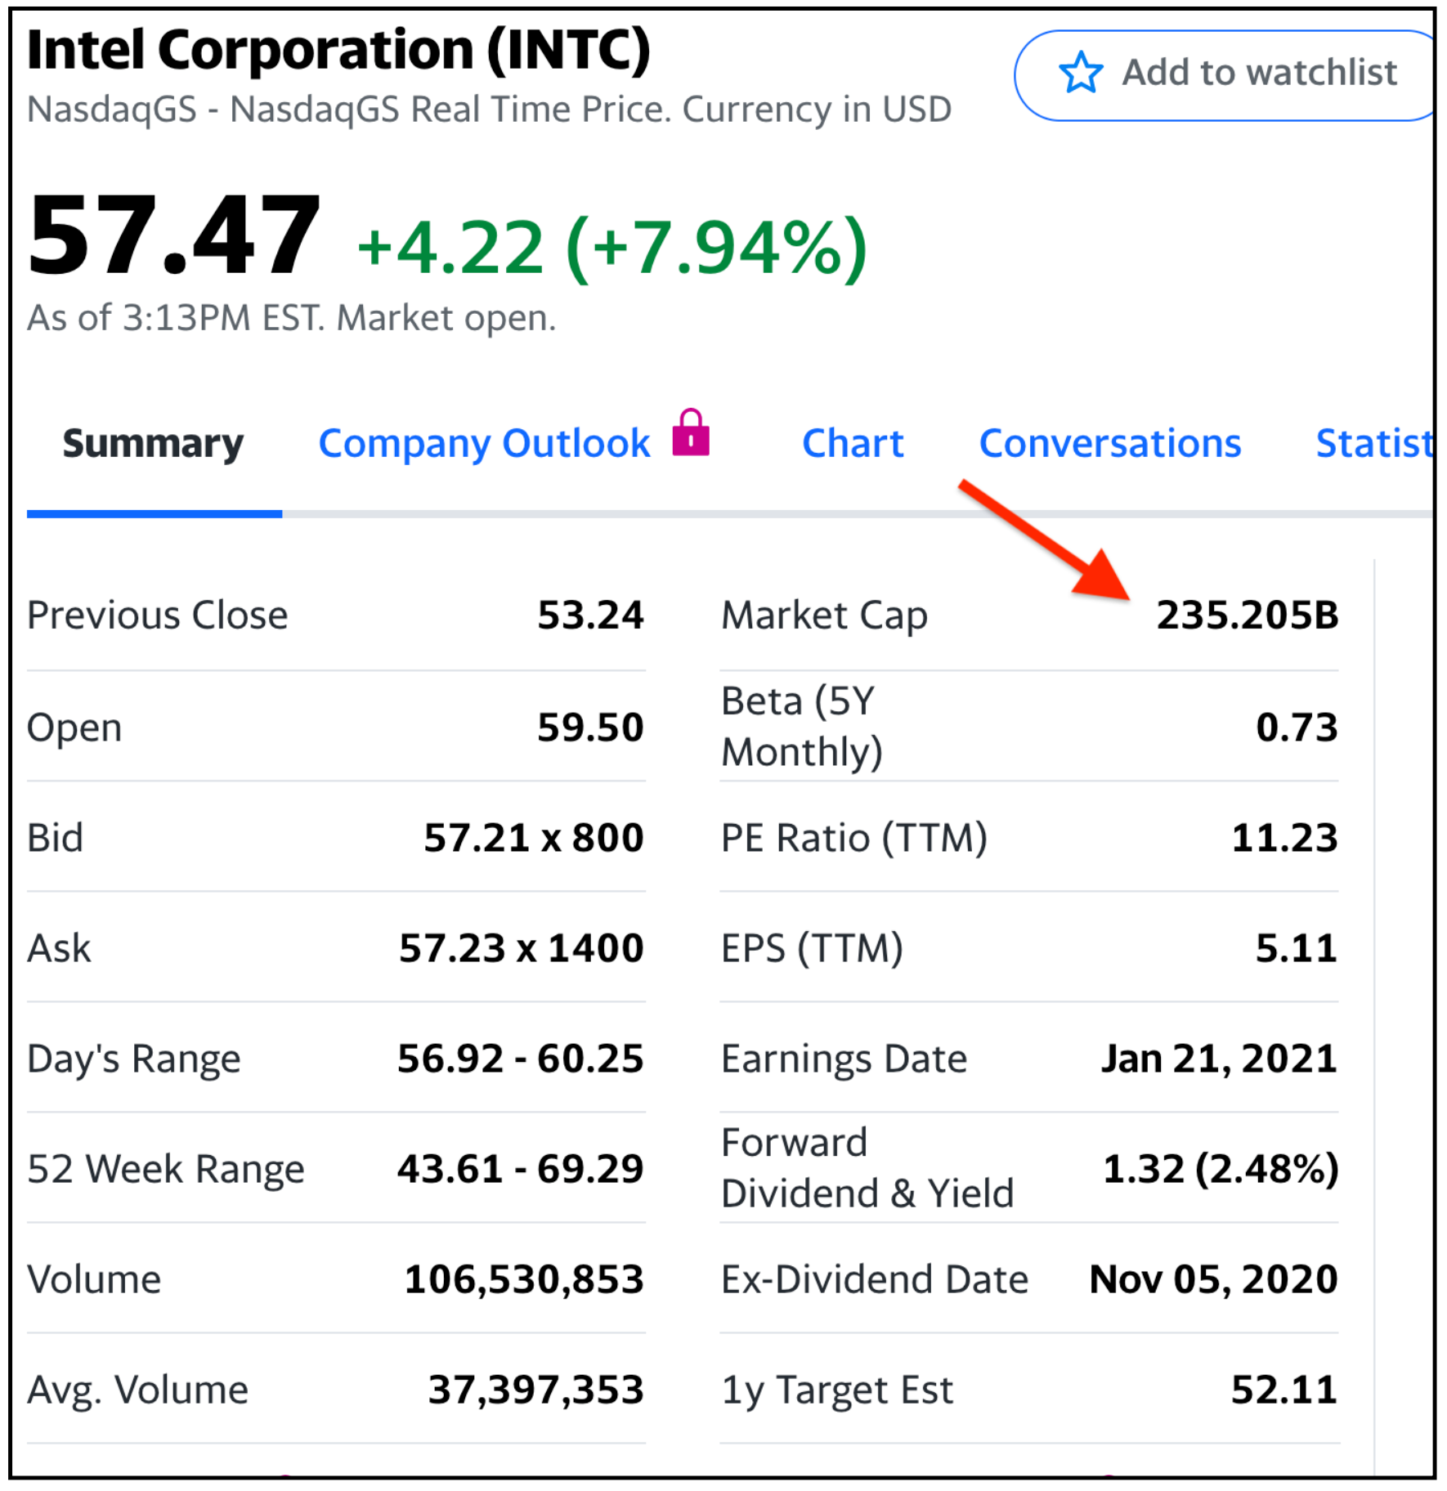
Task: Open the Company Outlook tab
Action: coord(485,444)
